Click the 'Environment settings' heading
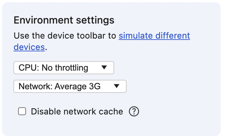225x138 pixels. click(x=64, y=20)
